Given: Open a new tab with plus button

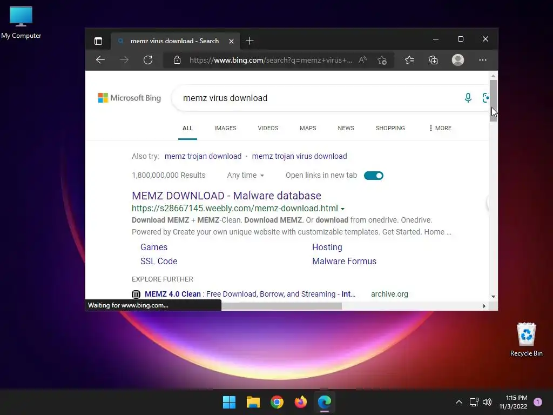Looking at the screenshot, I should pos(249,41).
